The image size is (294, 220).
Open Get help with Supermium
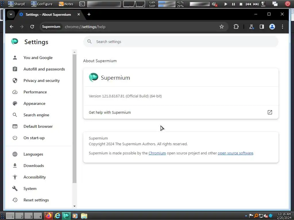181,112
